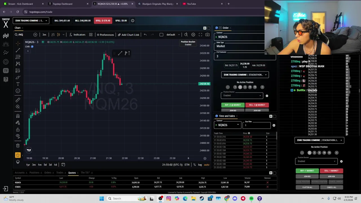Select the 5d time range

[45, 165]
